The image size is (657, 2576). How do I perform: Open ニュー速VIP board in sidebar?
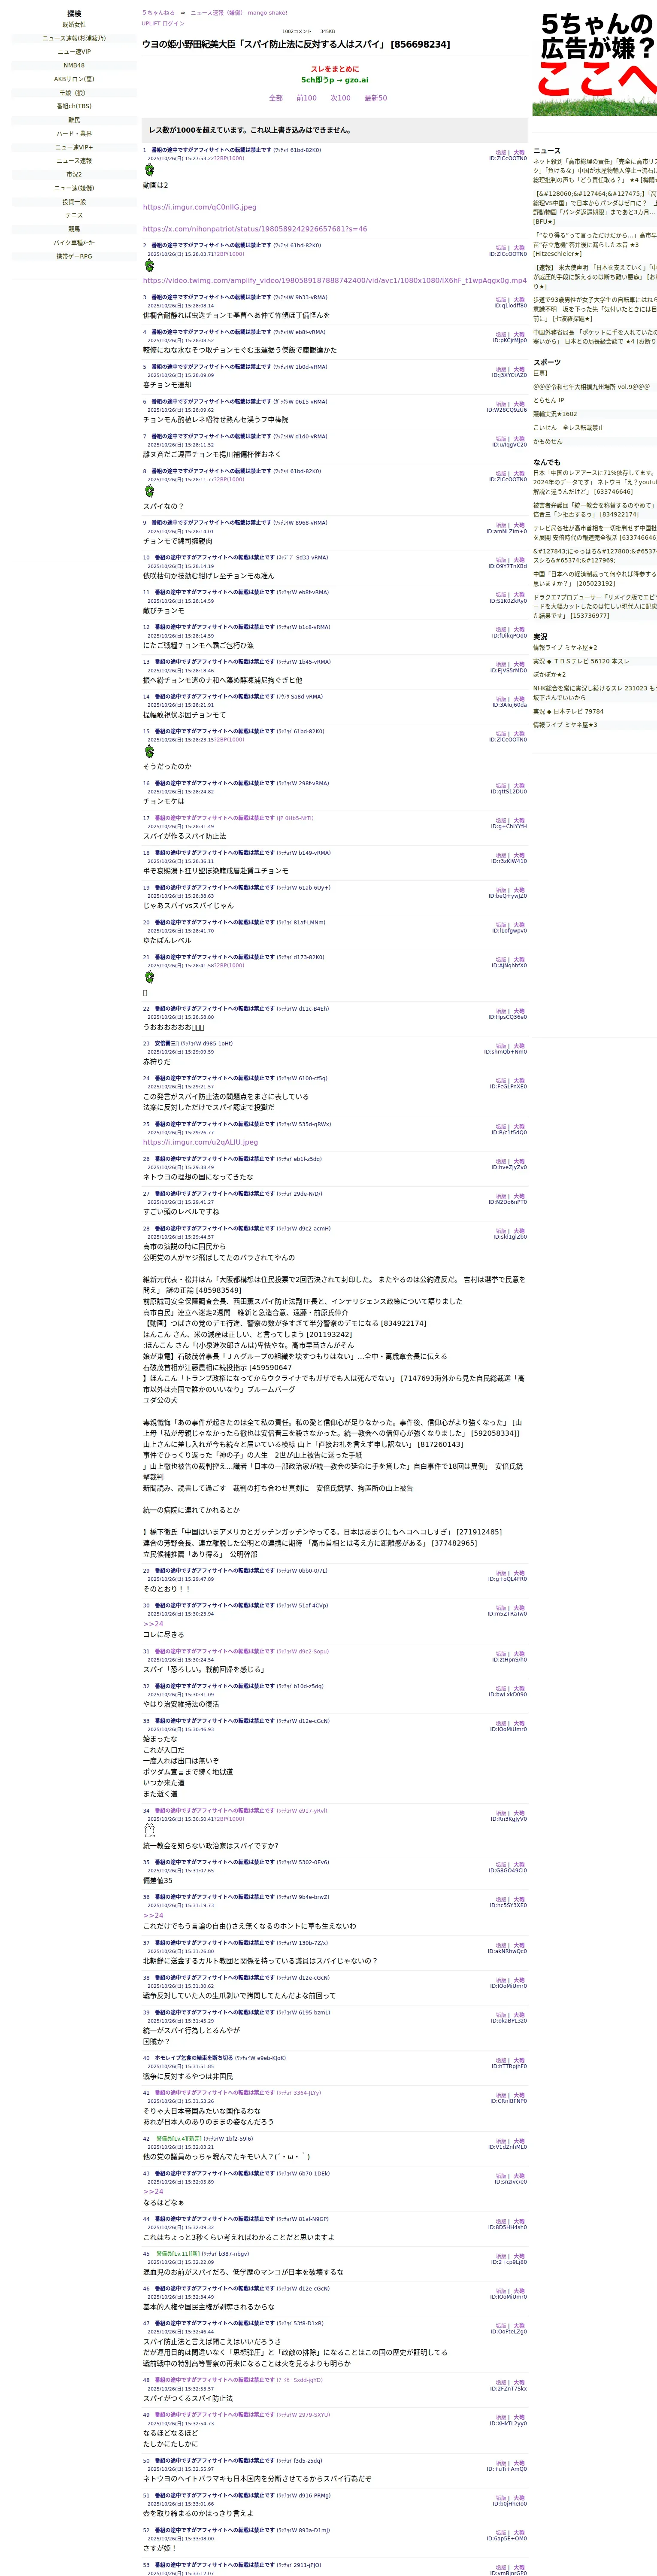pos(74,52)
